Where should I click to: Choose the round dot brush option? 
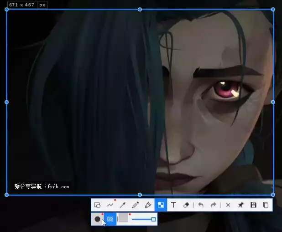point(97,219)
